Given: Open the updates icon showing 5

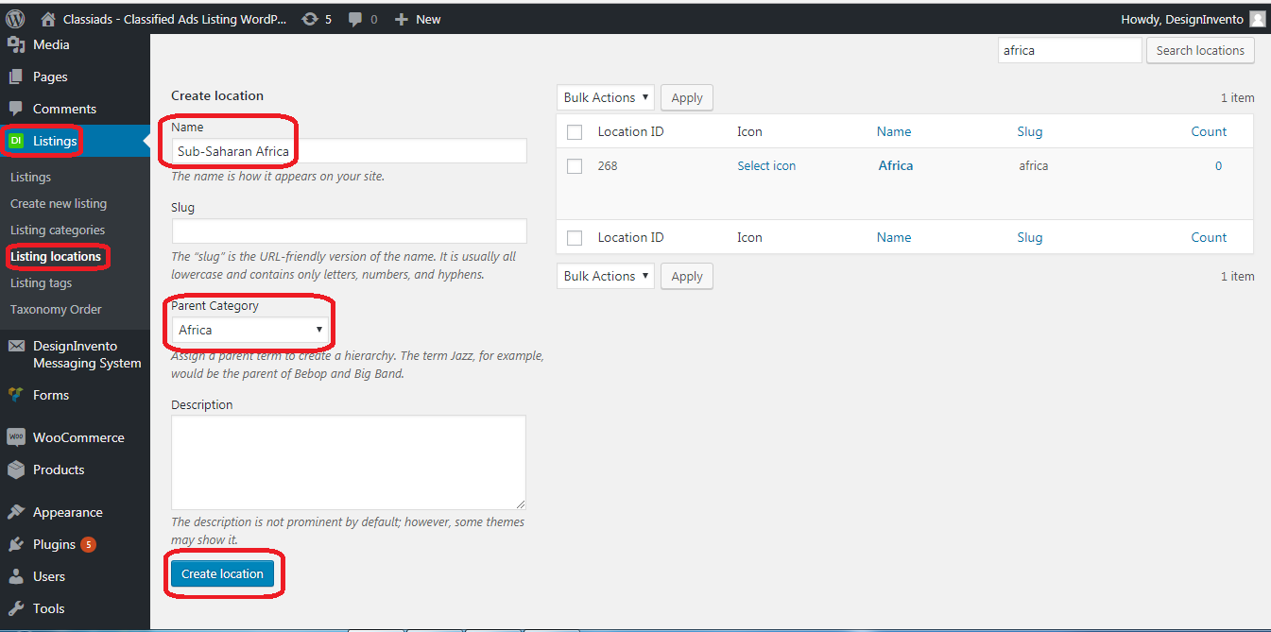Looking at the screenshot, I should 310,19.
